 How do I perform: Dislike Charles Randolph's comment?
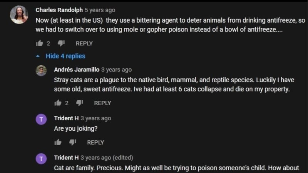click(61, 43)
